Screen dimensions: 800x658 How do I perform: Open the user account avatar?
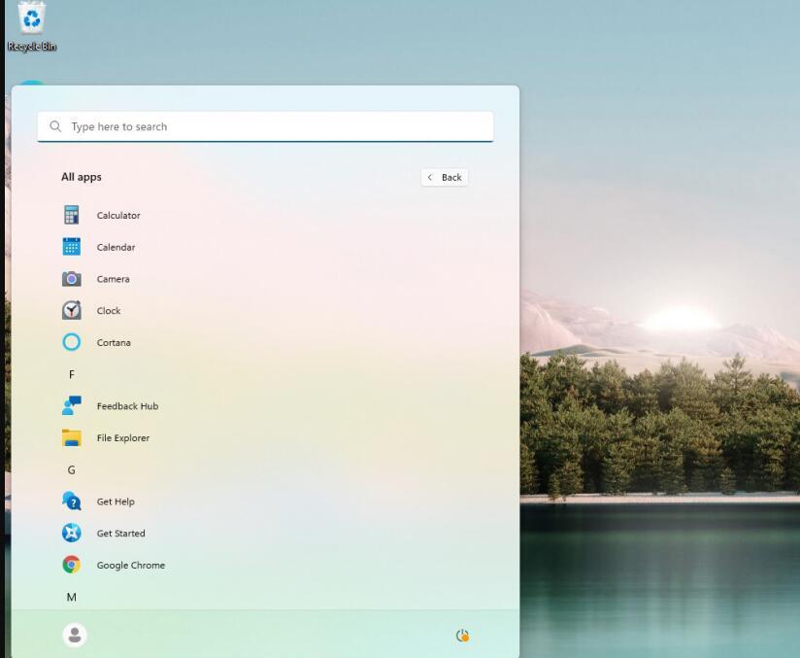(x=75, y=635)
